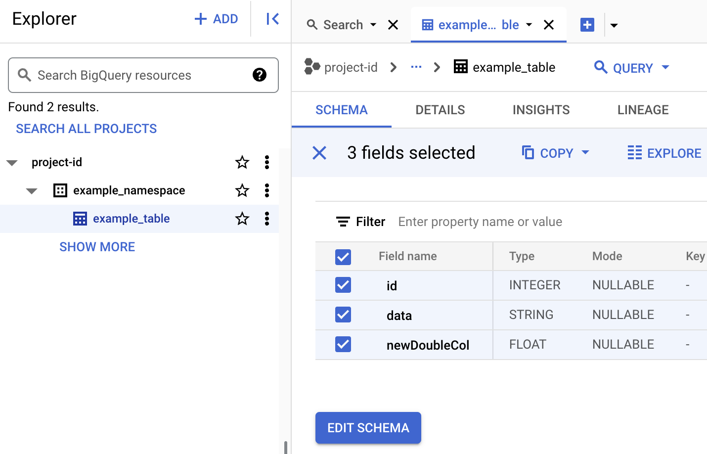This screenshot has width=707, height=454.
Task: Click SEARCH ALL PROJECTS link
Action: (x=87, y=129)
